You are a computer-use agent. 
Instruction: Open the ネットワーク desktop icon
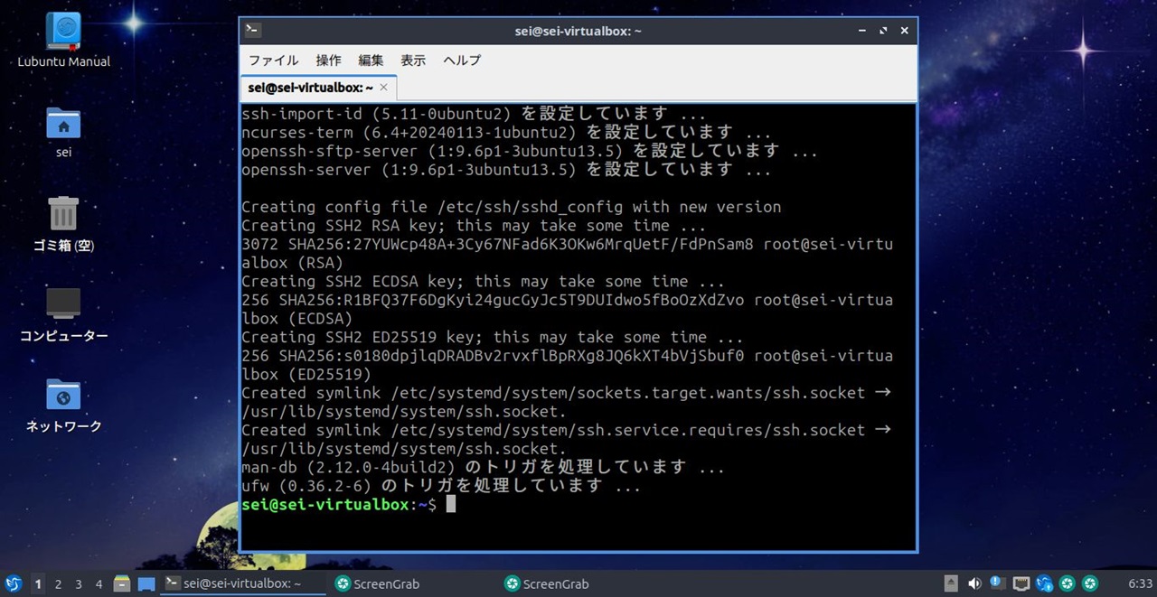coord(63,406)
